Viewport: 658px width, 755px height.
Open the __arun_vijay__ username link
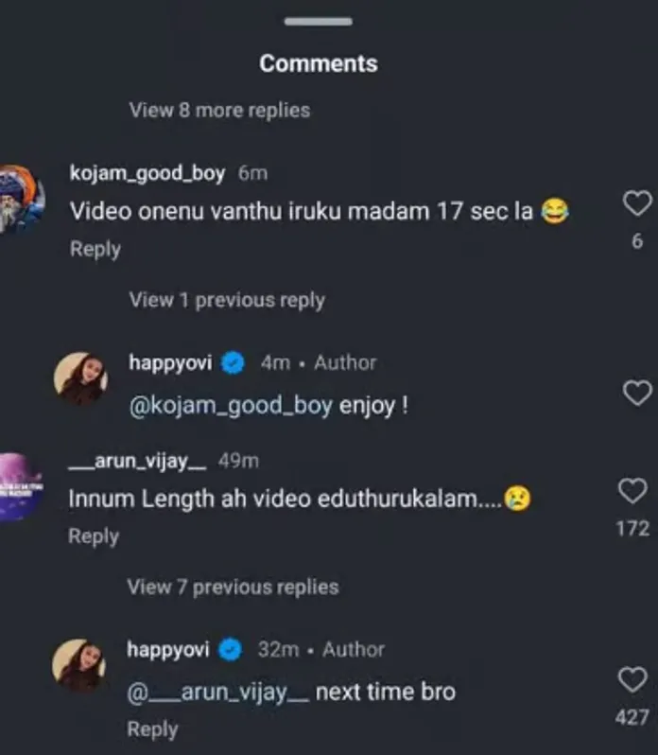pos(138,461)
